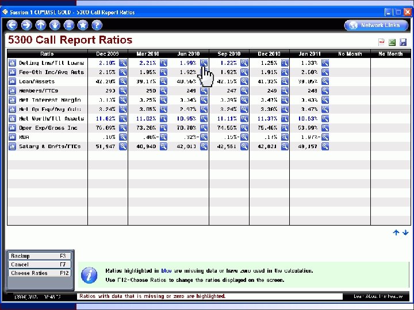414x310 pixels.
Task: Click the blue information icon
Action: click(89, 275)
